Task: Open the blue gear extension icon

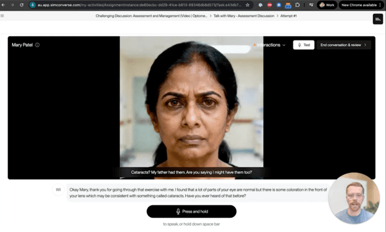Action: point(279,5)
